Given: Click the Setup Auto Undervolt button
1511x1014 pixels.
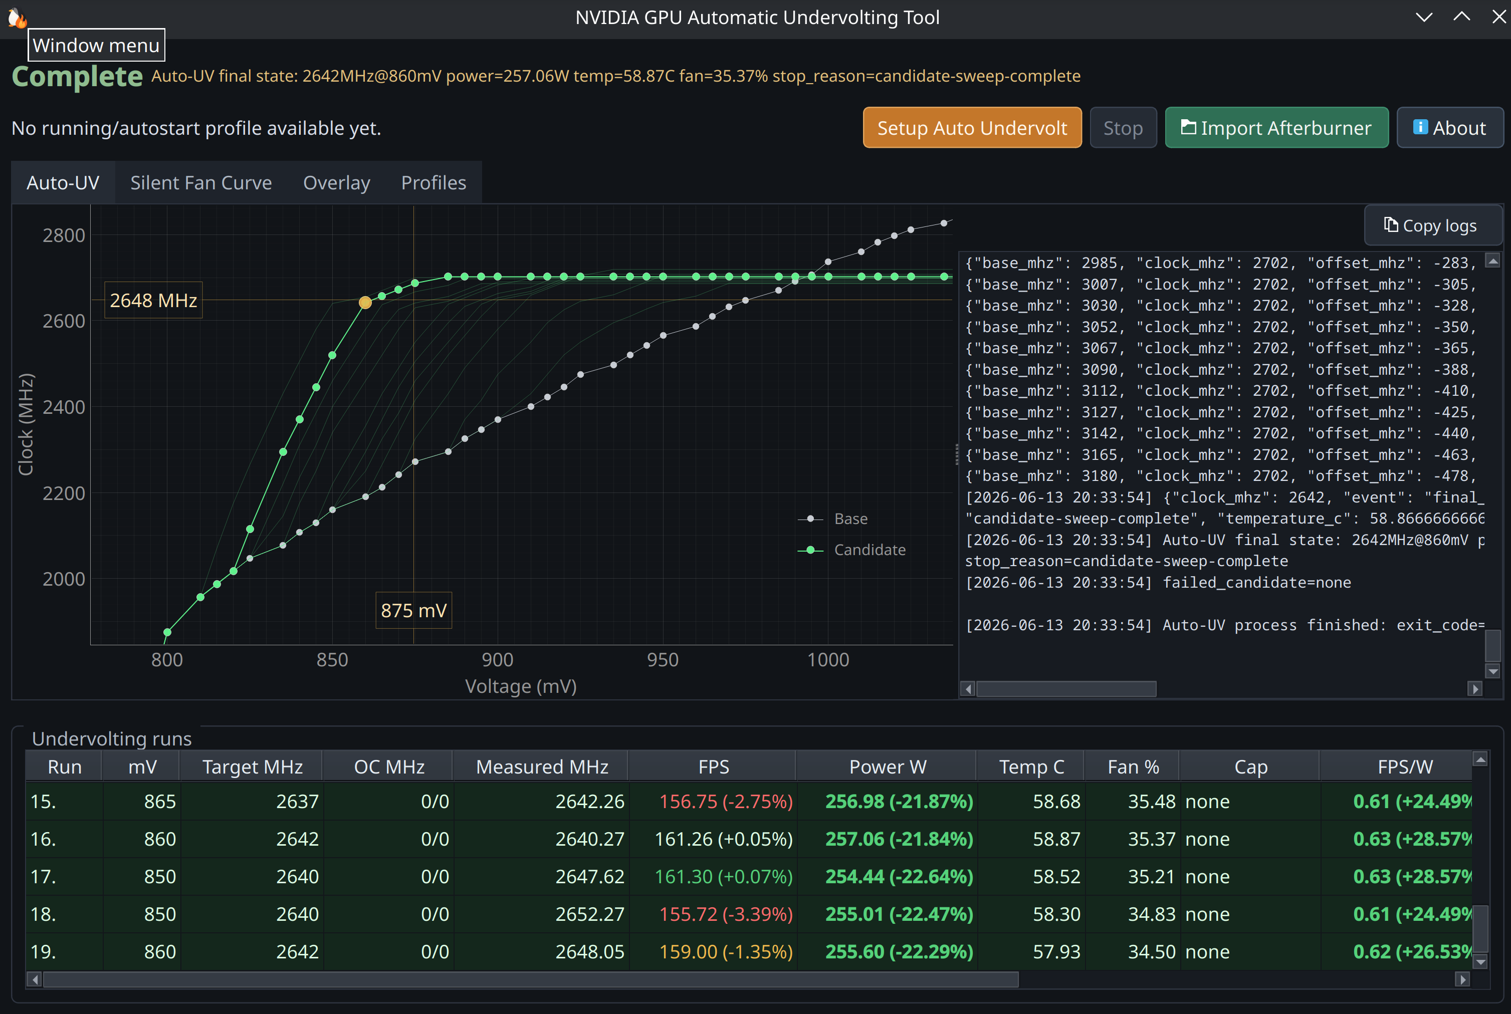Looking at the screenshot, I should click(x=972, y=128).
